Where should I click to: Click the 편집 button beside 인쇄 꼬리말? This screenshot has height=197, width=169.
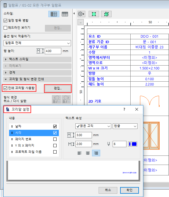(58, 89)
